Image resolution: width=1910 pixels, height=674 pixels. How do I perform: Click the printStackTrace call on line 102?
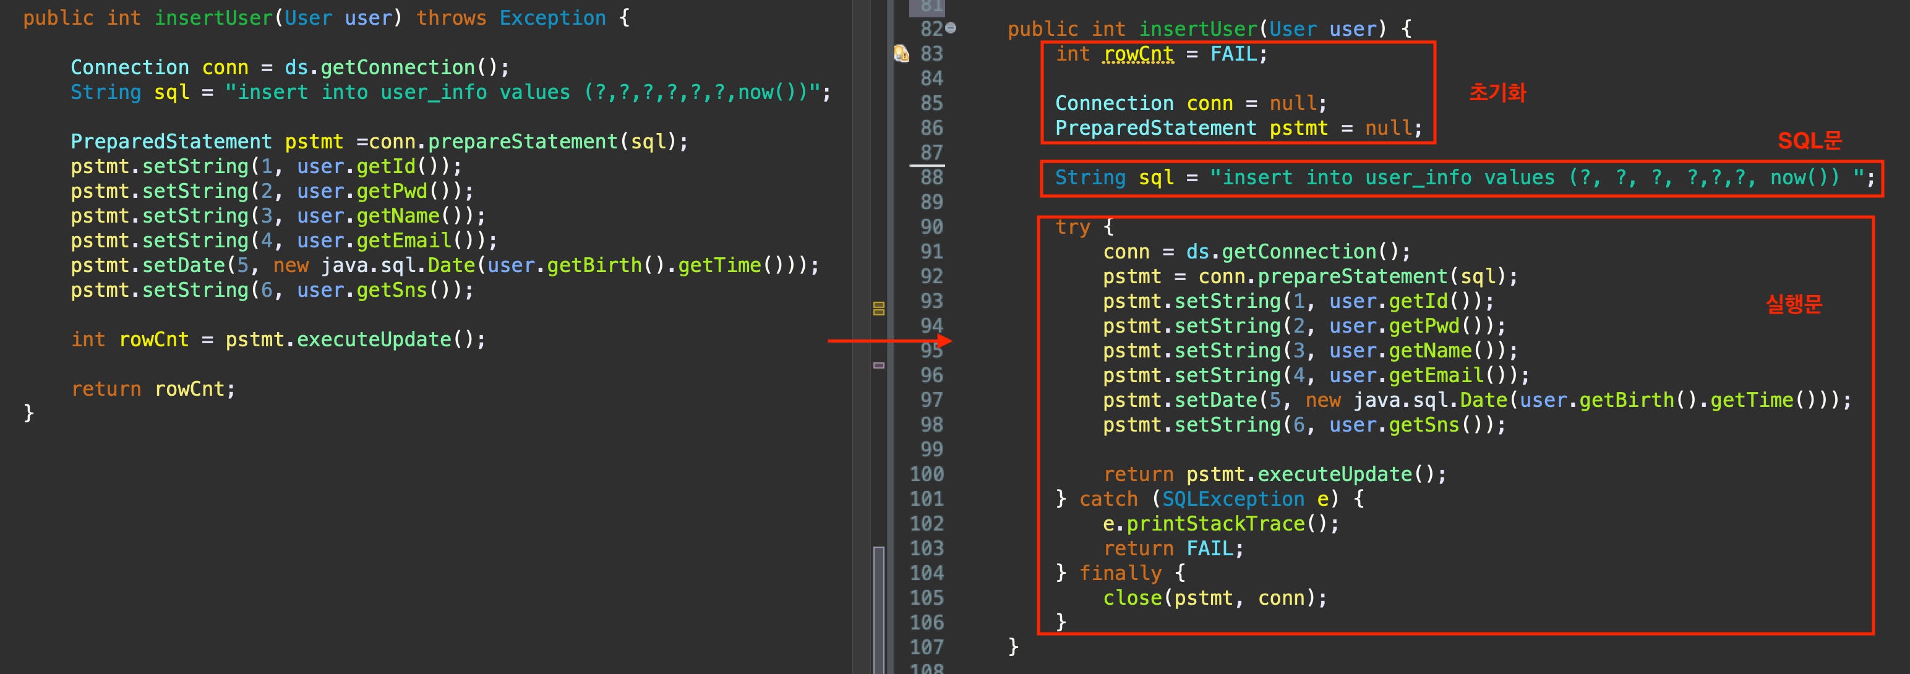(1215, 524)
